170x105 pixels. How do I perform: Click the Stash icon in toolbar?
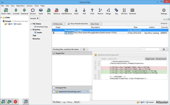tap(41, 11)
